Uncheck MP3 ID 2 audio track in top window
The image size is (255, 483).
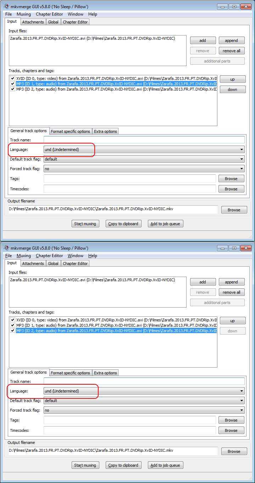pos(13,89)
